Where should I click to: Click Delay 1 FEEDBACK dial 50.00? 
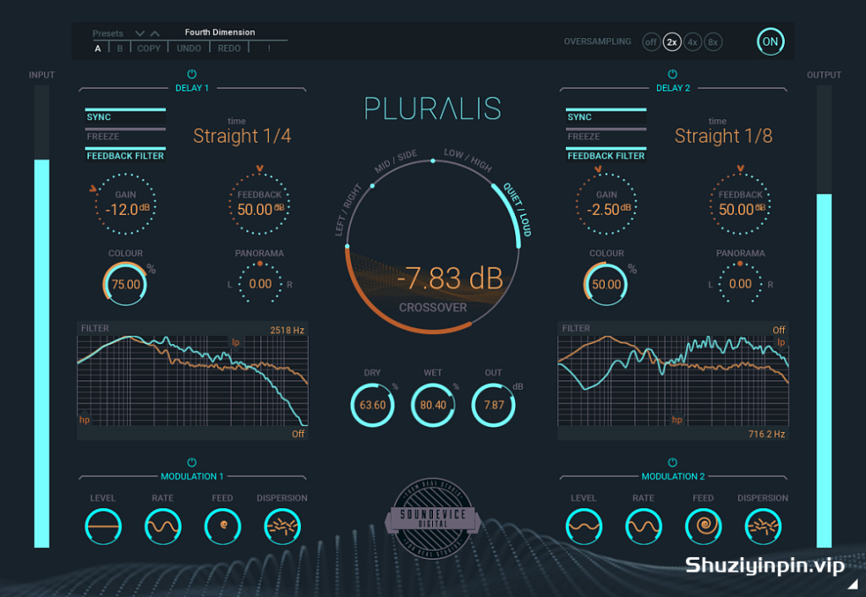pyautogui.click(x=260, y=205)
